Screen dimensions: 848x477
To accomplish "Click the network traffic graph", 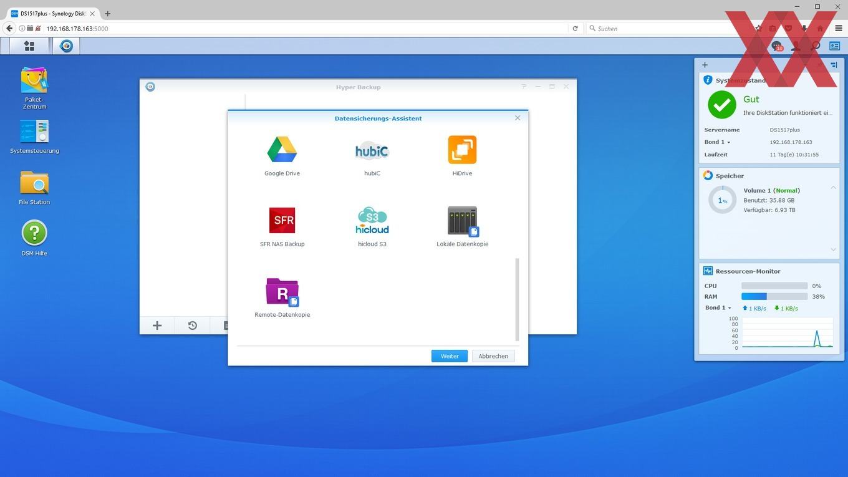I will [787, 332].
